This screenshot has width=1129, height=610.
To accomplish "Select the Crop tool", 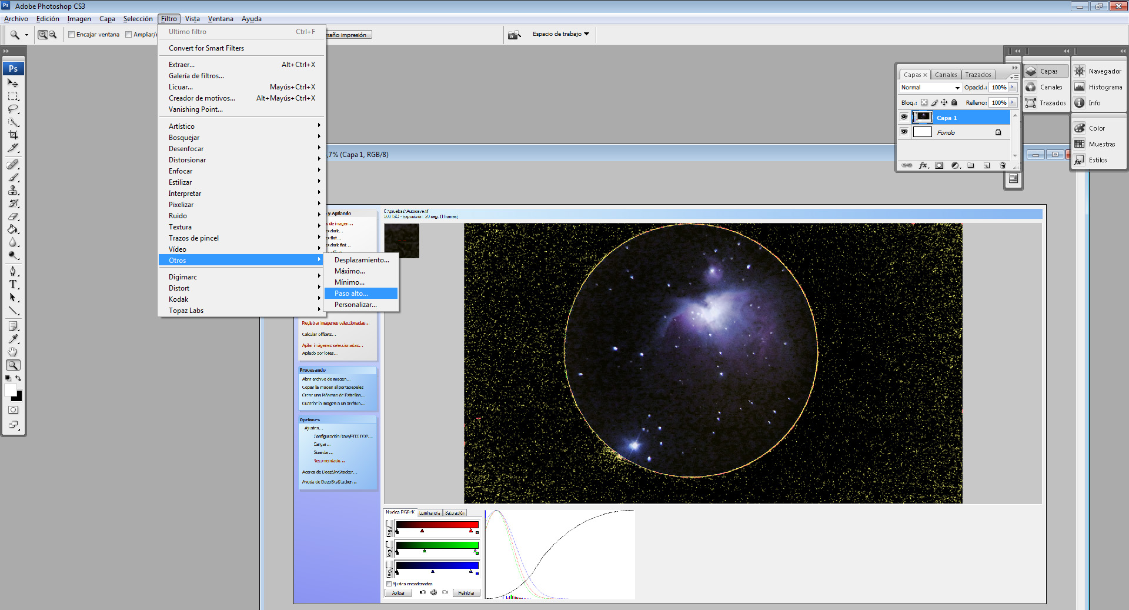I will [13, 135].
